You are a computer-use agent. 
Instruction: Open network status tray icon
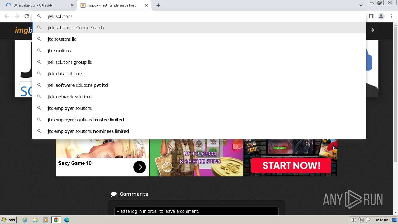(x=361, y=220)
